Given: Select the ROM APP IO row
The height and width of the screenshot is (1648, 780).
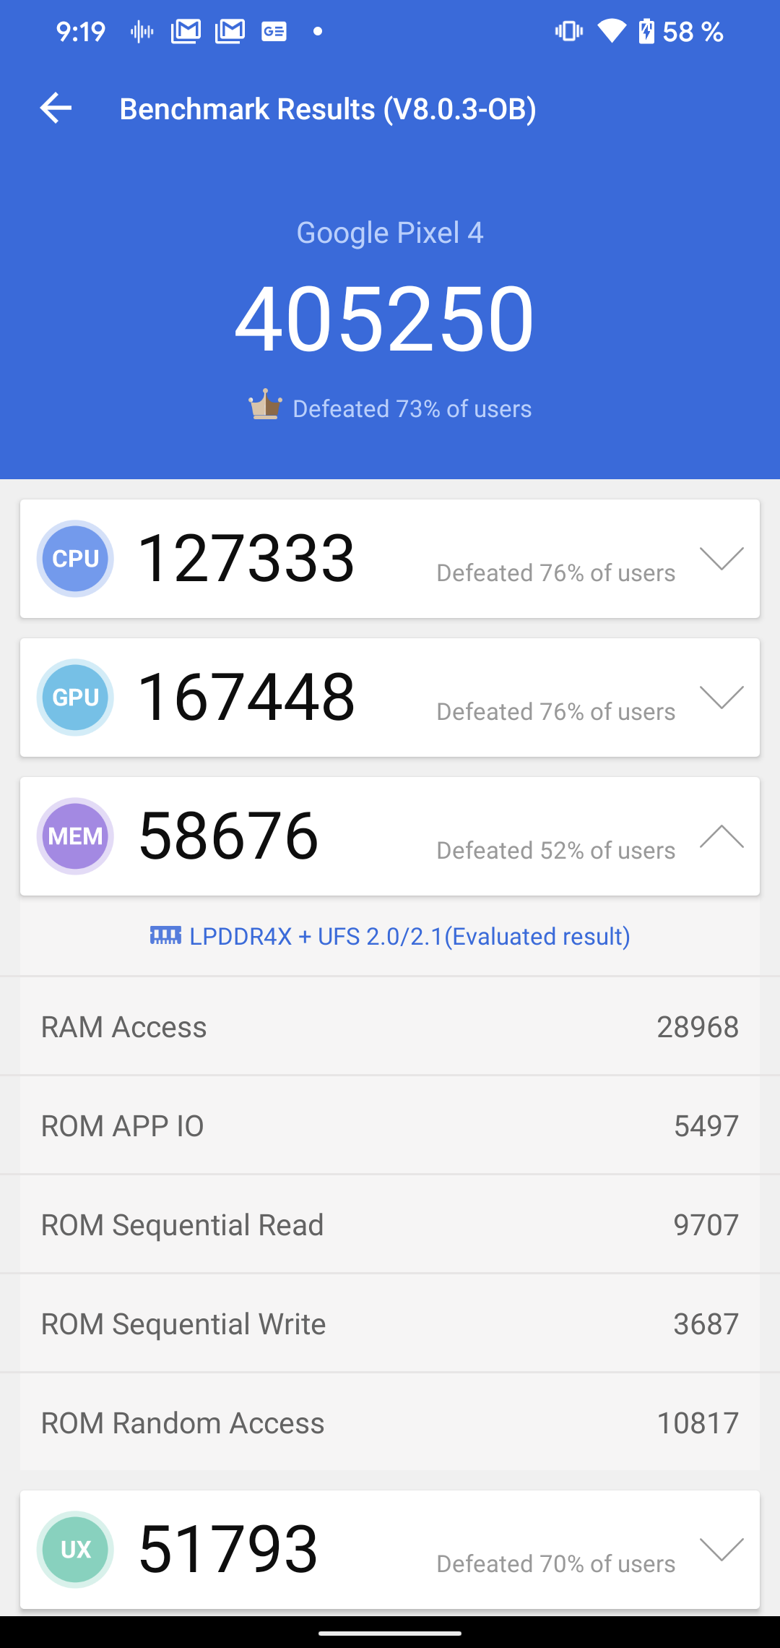Looking at the screenshot, I should [x=390, y=1126].
